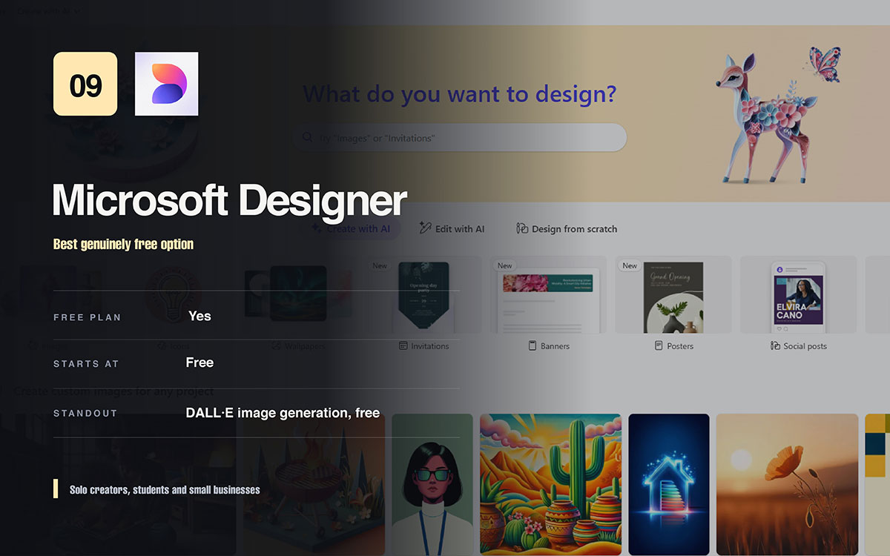The height and width of the screenshot is (556, 890).
Task: Click the New badge on Posters card
Action: (630, 265)
